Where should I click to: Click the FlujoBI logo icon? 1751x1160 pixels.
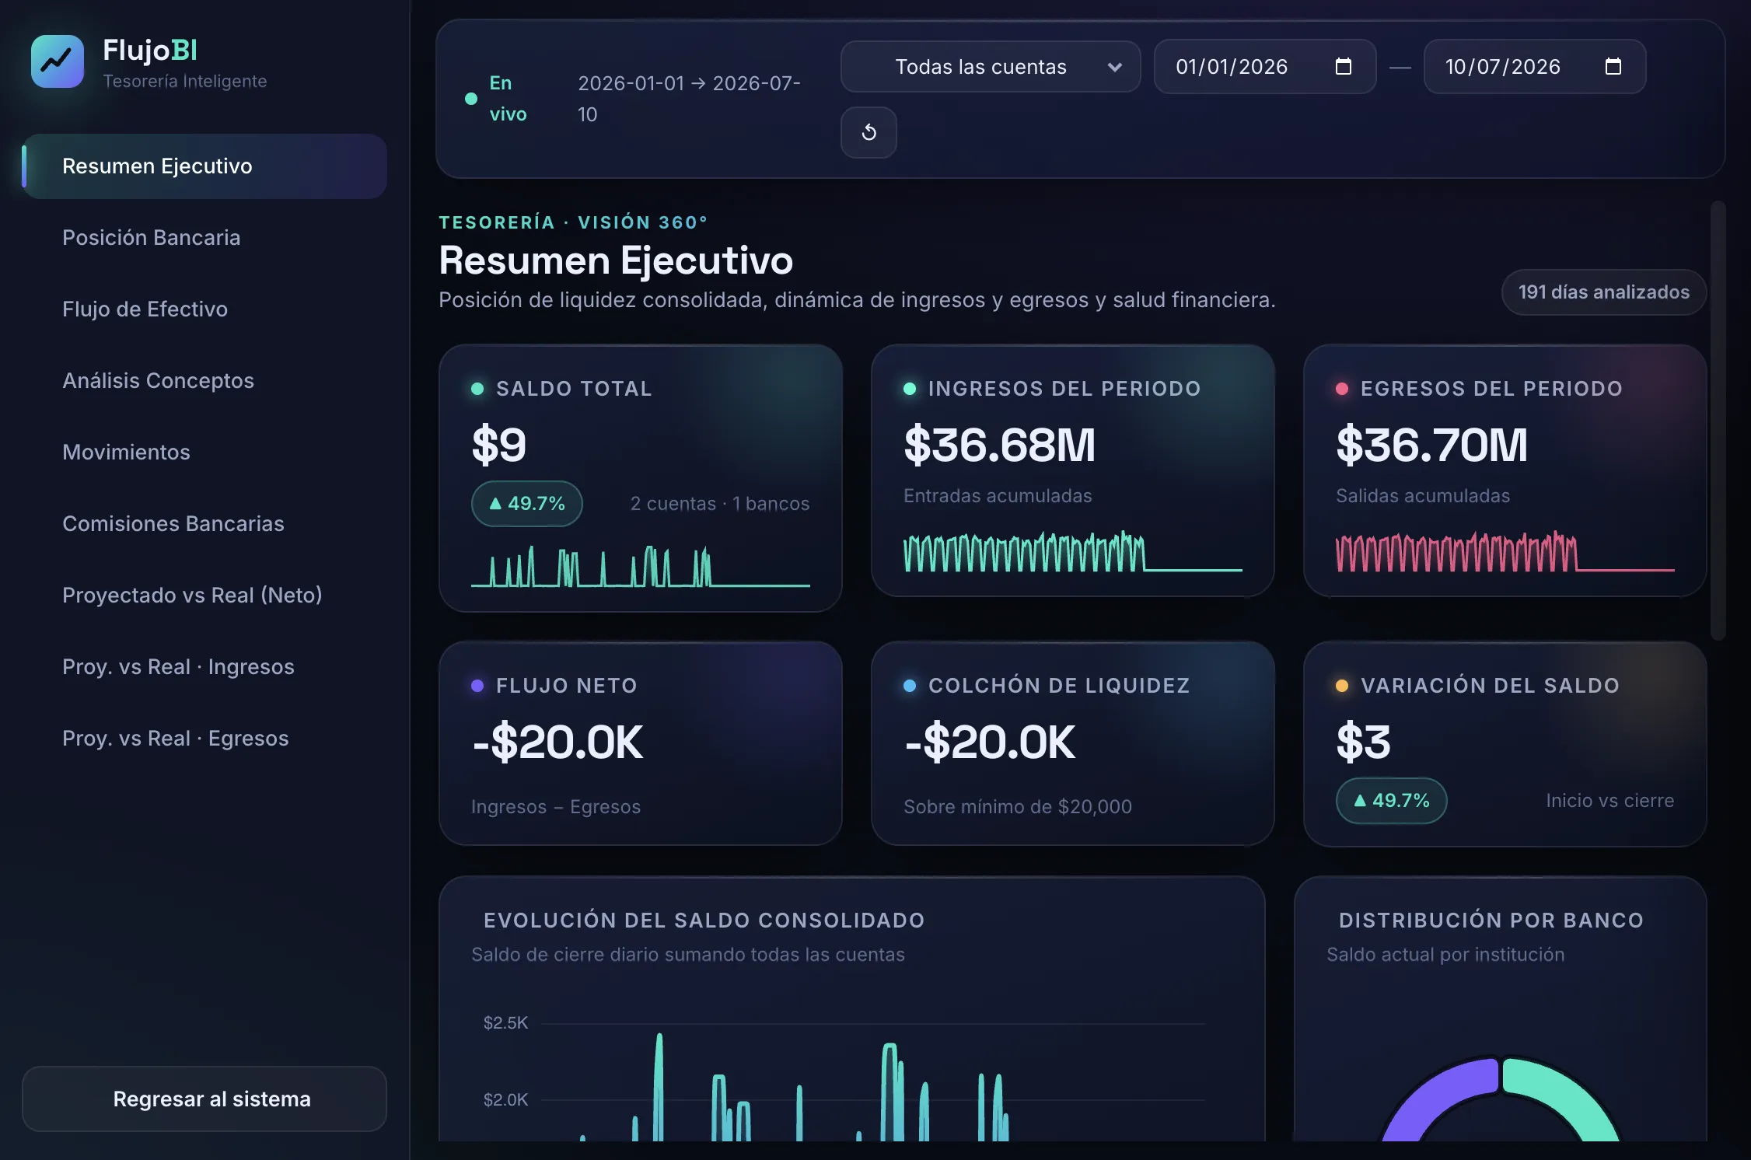coord(58,61)
